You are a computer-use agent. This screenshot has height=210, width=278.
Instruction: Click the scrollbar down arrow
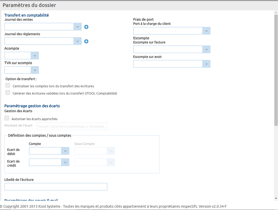pyautogui.click(x=276, y=198)
